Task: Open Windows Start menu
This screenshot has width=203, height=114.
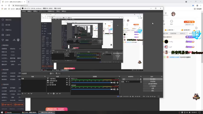Action: [2, 112]
